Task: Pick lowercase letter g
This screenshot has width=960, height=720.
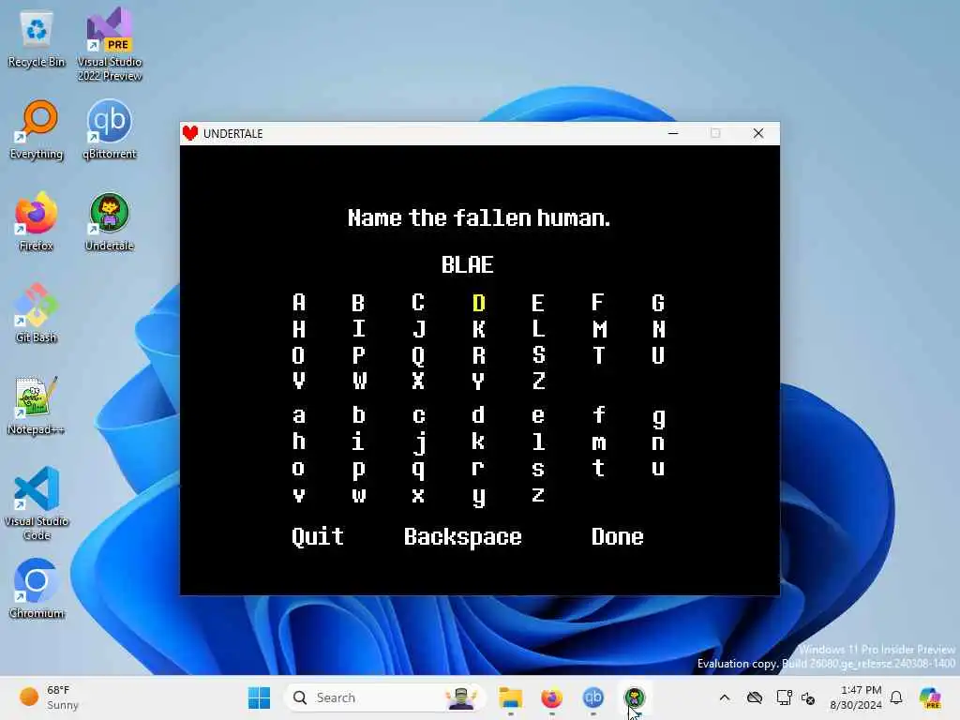Action: [659, 418]
